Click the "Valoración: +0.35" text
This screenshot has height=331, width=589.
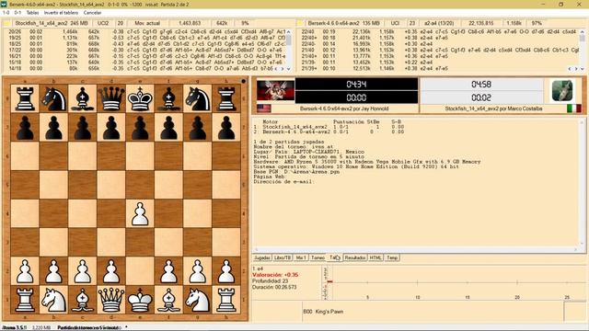pos(275,275)
